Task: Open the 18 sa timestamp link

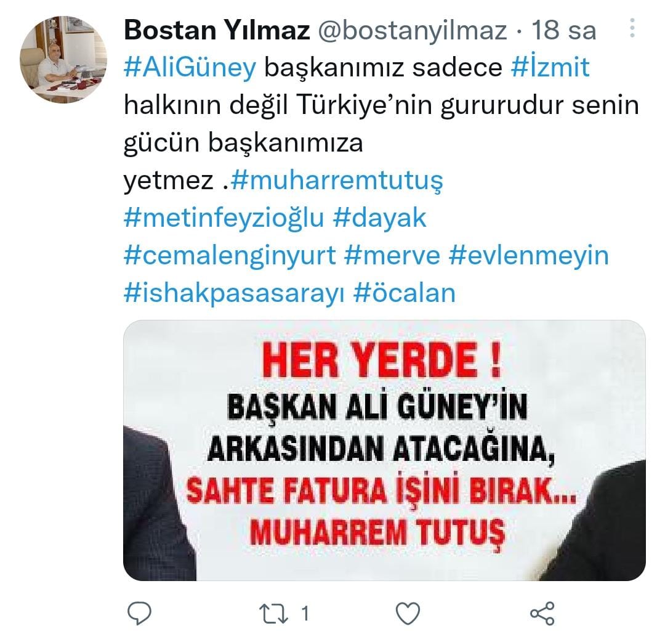Action: pos(564,30)
